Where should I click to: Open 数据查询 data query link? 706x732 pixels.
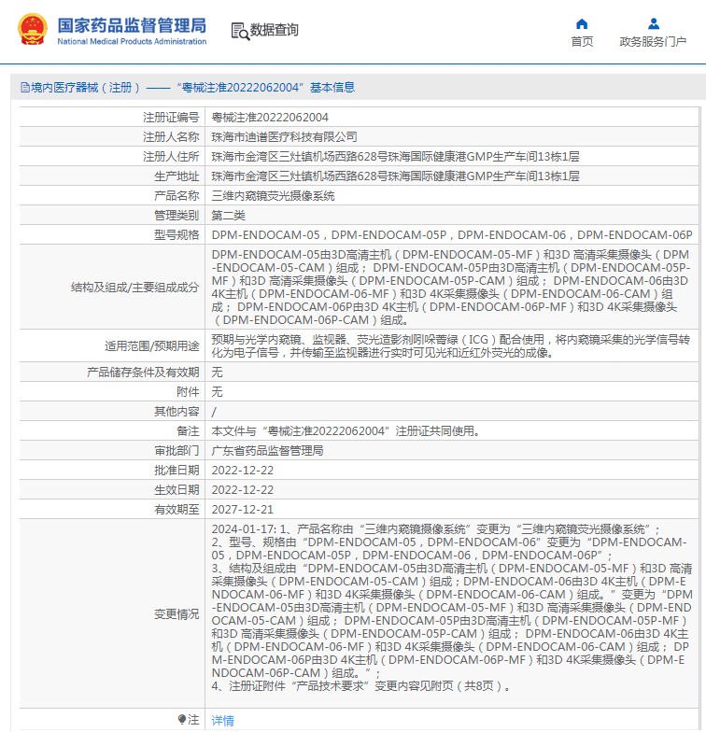click(x=275, y=30)
